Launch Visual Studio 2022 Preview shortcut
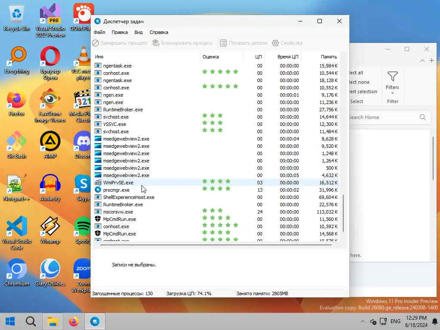440x330 pixels. (x=50, y=21)
